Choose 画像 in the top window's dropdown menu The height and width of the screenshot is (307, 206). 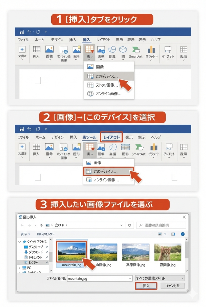(x=109, y=67)
